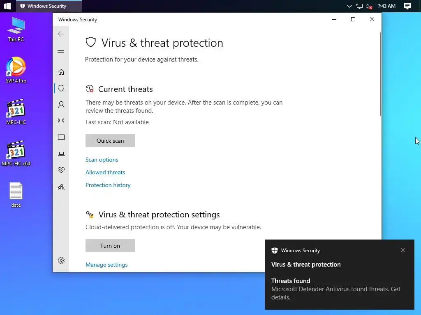The image size is (421, 315).
Task: Select the MPC-HC desktop shortcut
Action: click(x=16, y=112)
